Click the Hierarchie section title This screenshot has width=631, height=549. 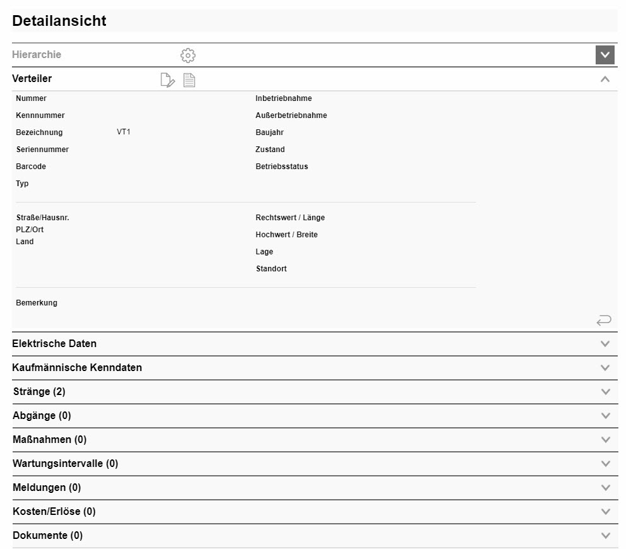tap(37, 55)
